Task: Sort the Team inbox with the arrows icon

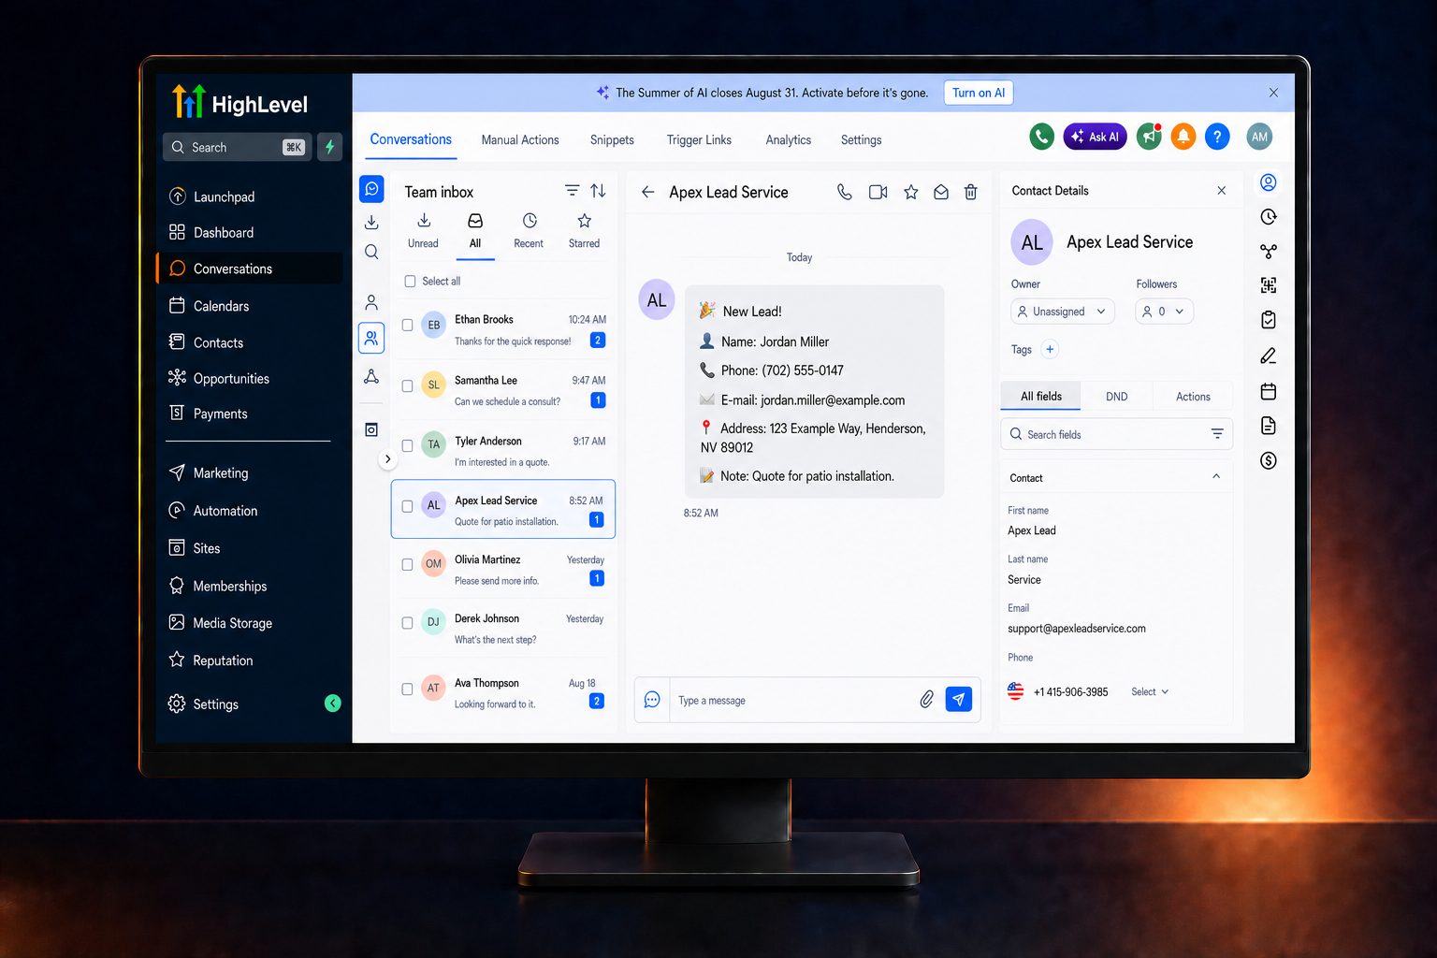Action: point(599,191)
